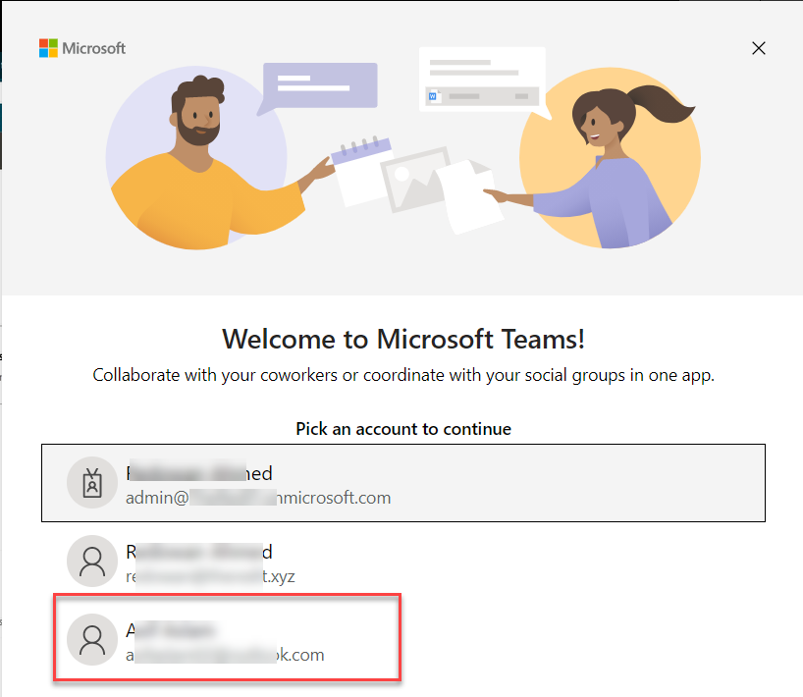The width and height of the screenshot is (803, 697).
Task: Close the Welcome to Teams dialog
Action: pyautogui.click(x=759, y=48)
